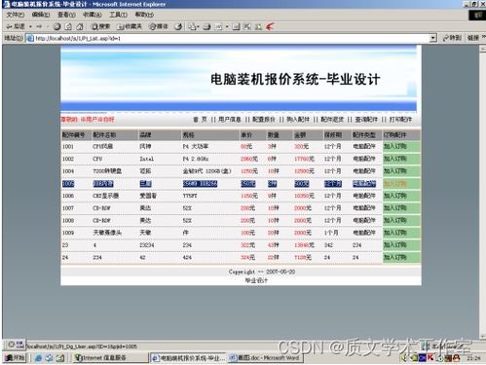Open the Search (搜索) toolbar button
Viewport: 486px width, 365px height.
[x=100, y=26]
